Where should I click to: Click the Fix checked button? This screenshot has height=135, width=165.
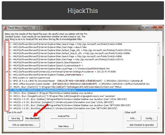pyautogui.click(x=32, y=118)
